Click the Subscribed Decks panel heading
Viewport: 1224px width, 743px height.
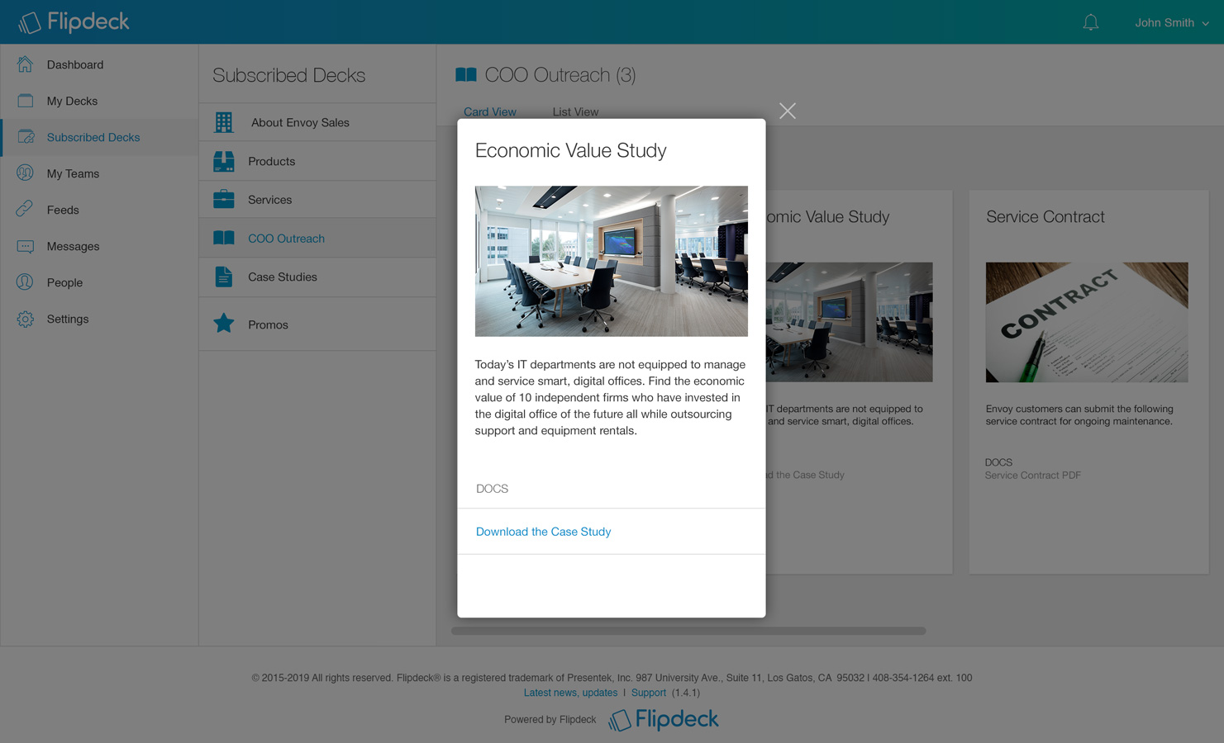click(x=289, y=75)
